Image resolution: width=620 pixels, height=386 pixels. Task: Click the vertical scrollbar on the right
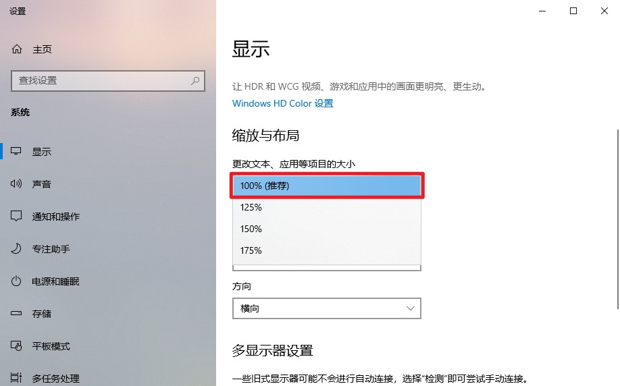click(x=617, y=219)
